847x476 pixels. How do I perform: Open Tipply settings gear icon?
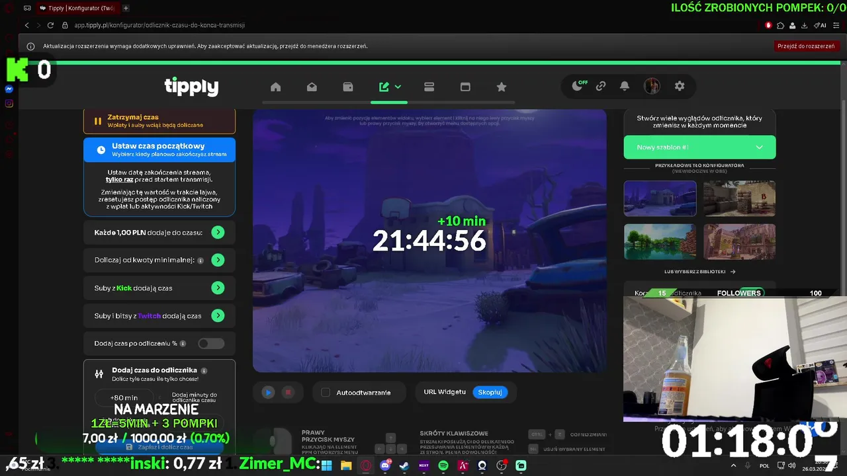[680, 86]
